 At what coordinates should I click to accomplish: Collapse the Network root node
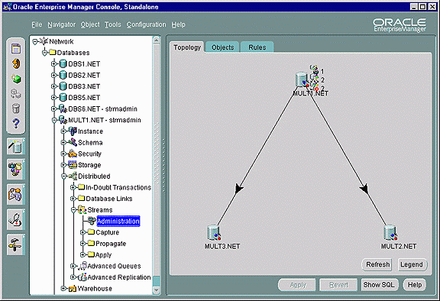(x=35, y=42)
